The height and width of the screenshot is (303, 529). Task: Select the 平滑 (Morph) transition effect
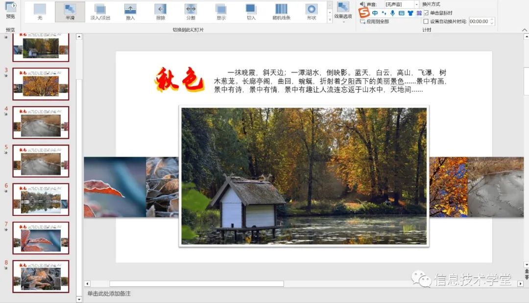[69, 11]
